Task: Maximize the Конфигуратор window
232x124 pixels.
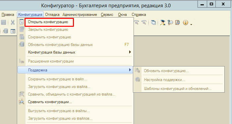Action: pyautogui.click(x=211, y=4)
